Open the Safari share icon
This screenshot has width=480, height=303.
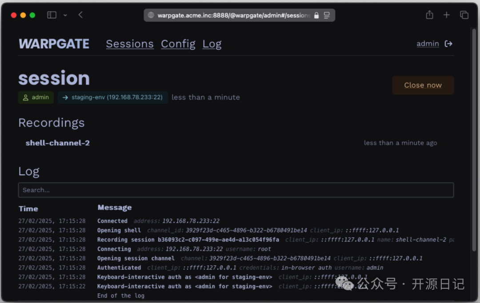point(429,15)
